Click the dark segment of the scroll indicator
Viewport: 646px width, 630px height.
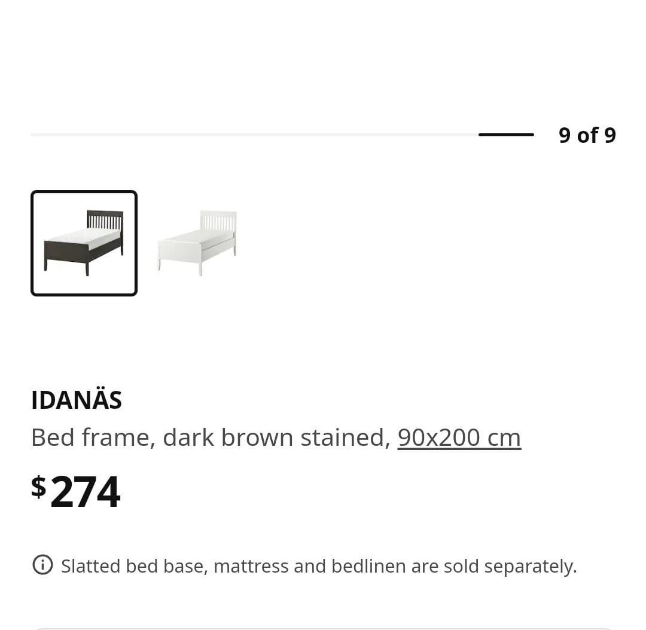[x=505, y=134]
